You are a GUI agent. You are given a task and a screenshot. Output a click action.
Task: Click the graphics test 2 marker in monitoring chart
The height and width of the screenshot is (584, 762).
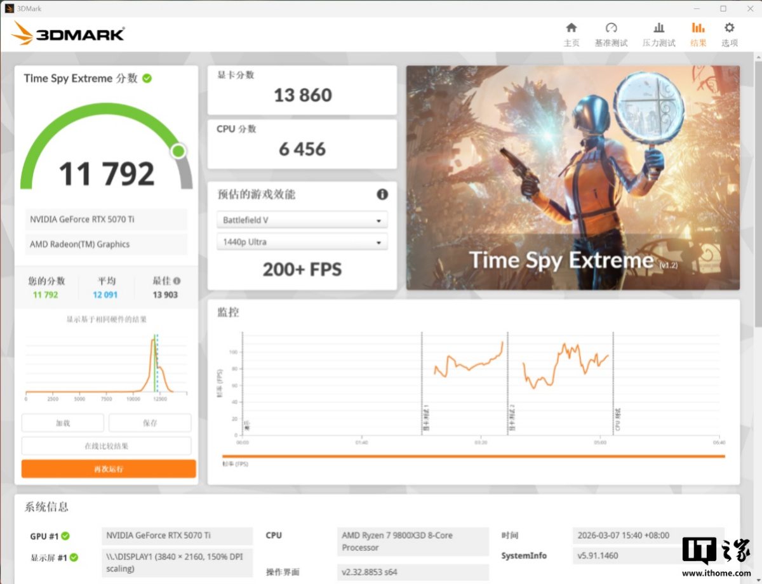click(512, 419)
